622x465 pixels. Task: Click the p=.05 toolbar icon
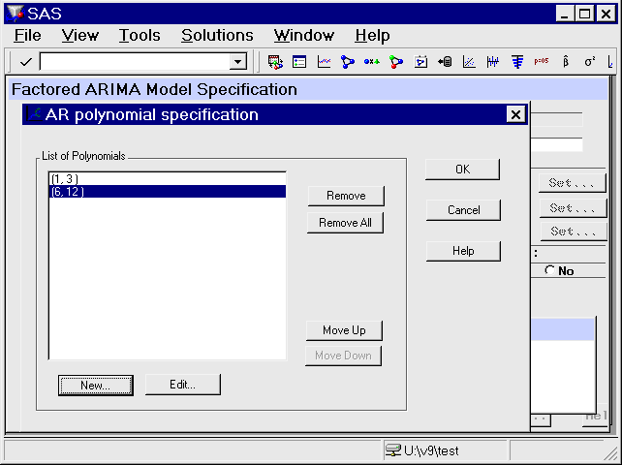(541, 61)
